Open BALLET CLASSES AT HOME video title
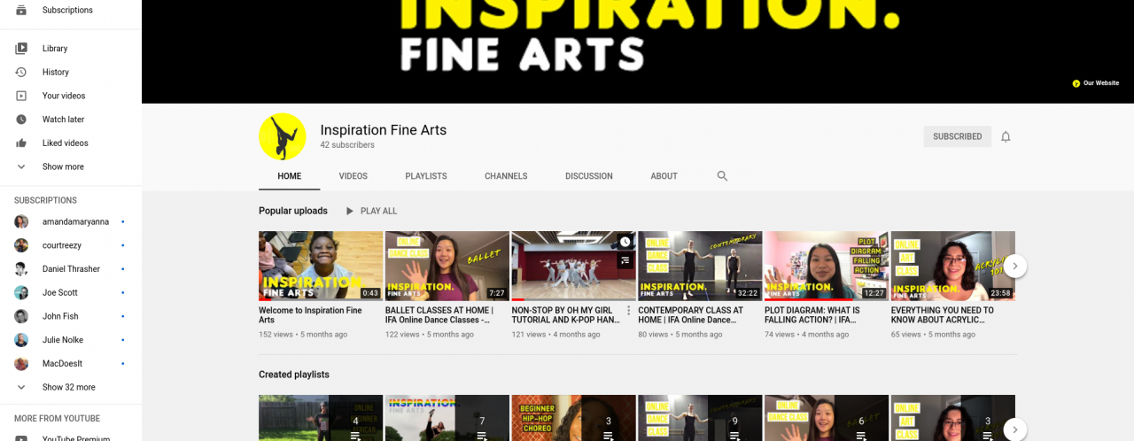The width and height of the screenshot is (1134, 441). tap(439, 315)
